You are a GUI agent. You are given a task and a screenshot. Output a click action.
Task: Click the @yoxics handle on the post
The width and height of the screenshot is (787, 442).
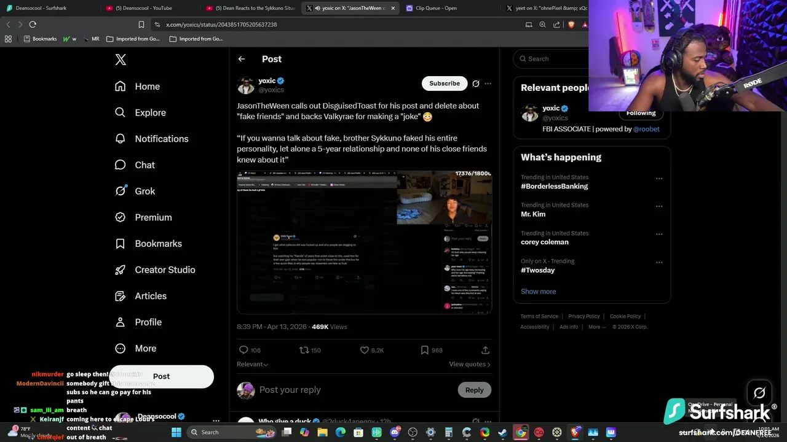(x=271, y=90)
